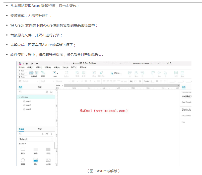The height and width of the screenshot is (175, 202).
Task: Click the Align Right icon
Action: pos(142,73)
